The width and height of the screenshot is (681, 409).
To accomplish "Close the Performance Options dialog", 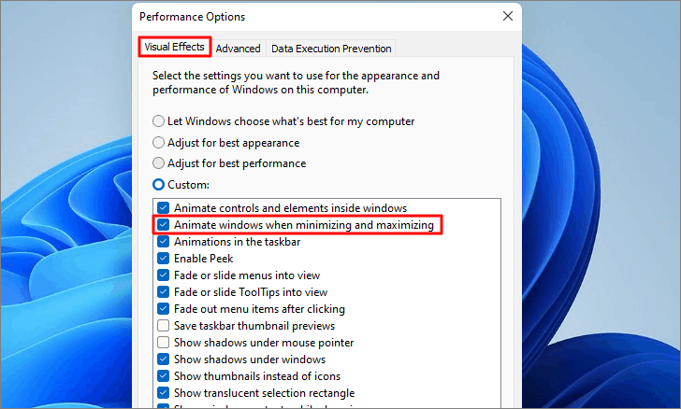I will 508,16.
